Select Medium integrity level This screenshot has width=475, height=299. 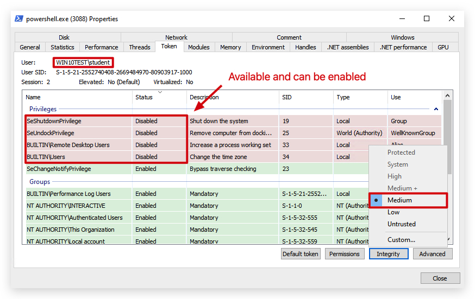[408, 200]
